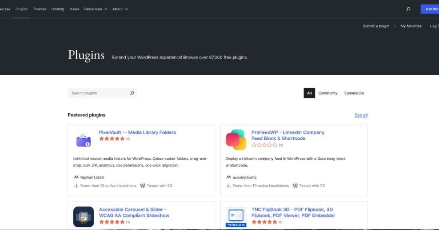The height and width of the screenshot is (230, 439).
Task: Open My favorites link
Action: [x=411, y=26]
